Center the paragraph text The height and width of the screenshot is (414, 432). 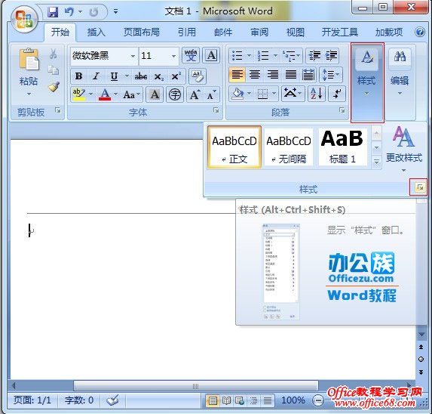tap(255, 75)
